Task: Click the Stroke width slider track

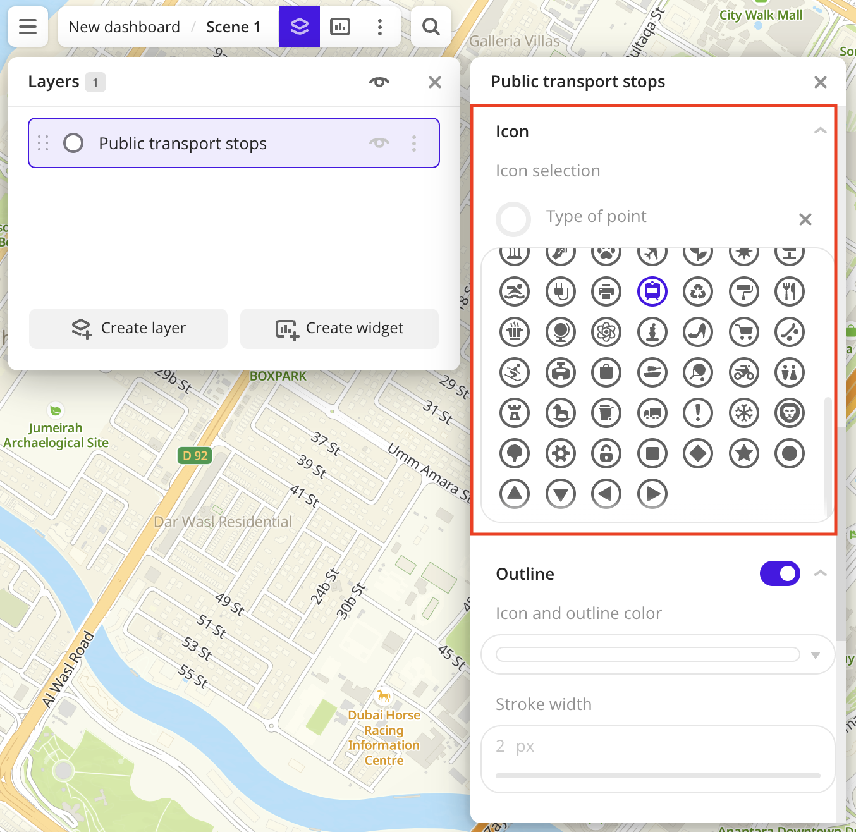Action: (657, 775)
